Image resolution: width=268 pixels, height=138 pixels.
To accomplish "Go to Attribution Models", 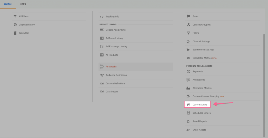I will click(202, 88).
